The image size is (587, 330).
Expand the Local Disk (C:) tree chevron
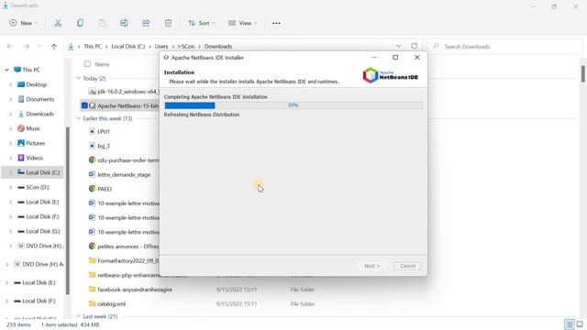coord(10,172)
